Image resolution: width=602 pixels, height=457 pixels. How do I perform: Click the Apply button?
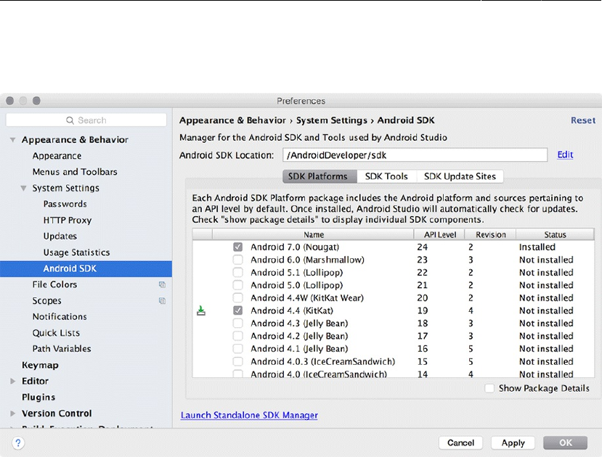[513, 442]
